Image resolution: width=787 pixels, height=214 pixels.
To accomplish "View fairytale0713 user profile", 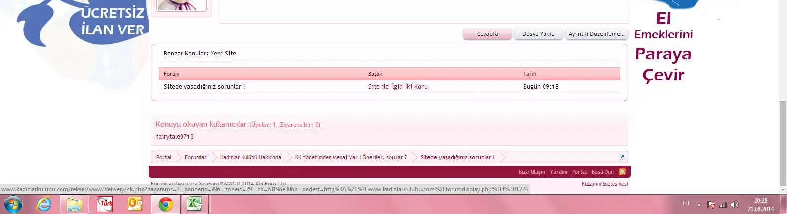I will 175,137.
